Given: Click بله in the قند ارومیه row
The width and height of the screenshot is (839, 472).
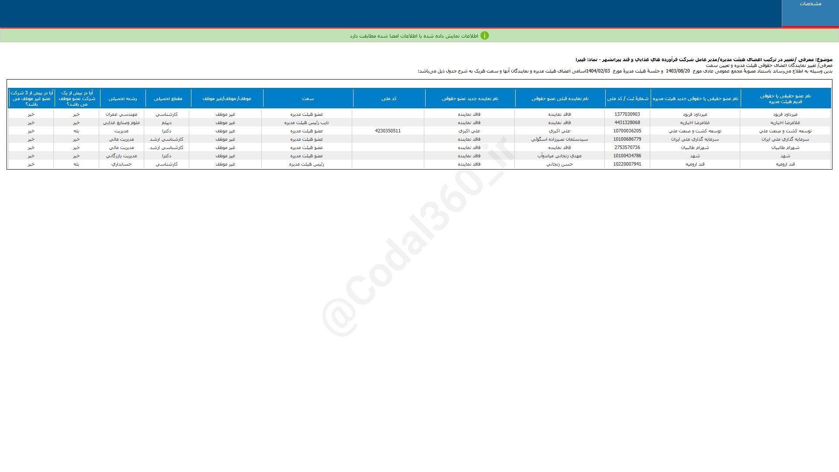Looking at the screenshot, I should pos(76,164).
